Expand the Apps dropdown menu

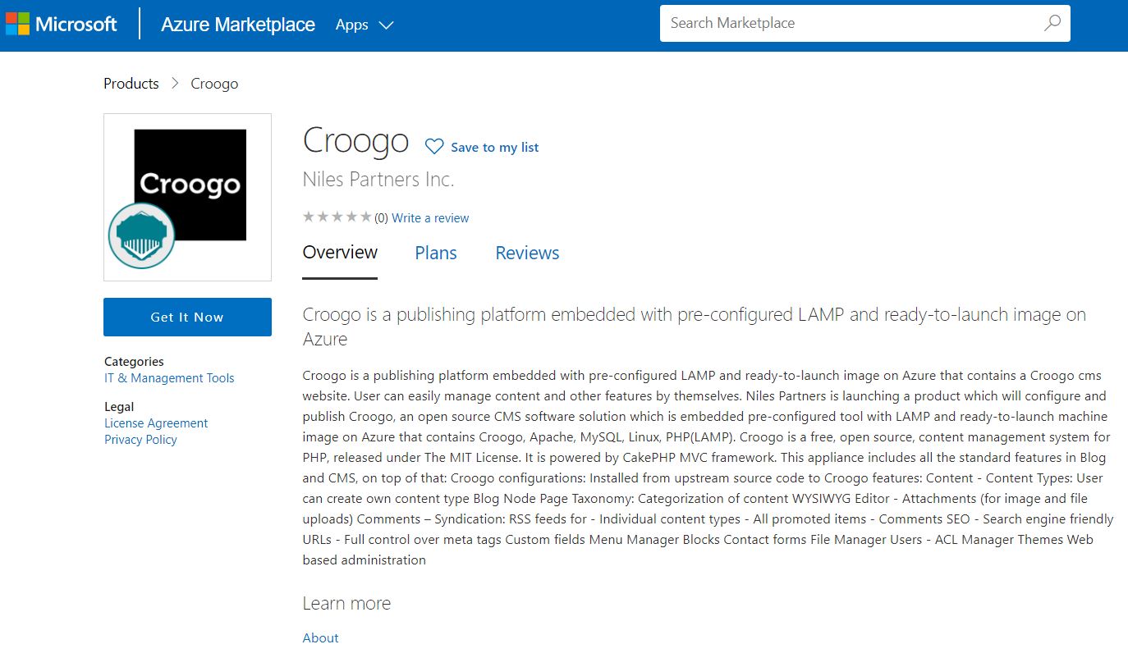tap(365, 25)
